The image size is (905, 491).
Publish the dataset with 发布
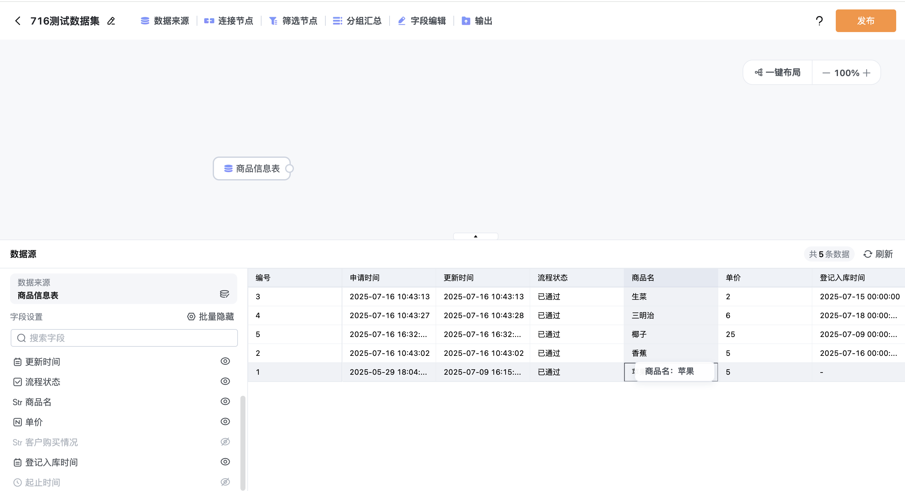pyautogui.click(x=866, y=21)
